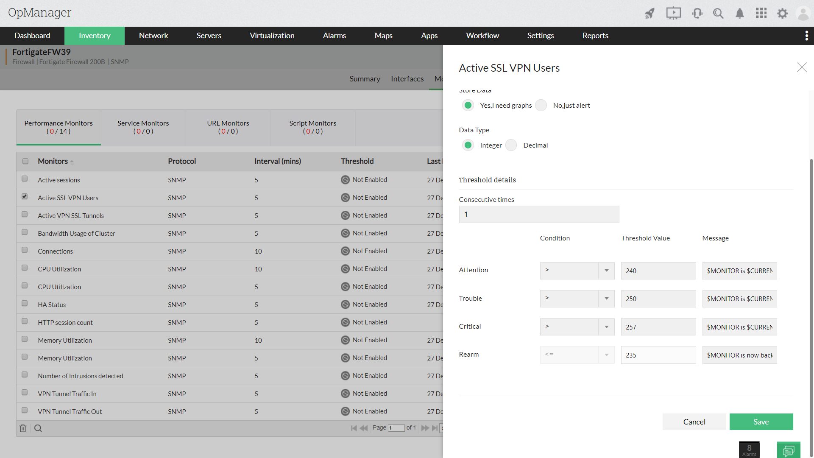Viewport: 814px width, 458px height.
Task: Open the settings gear icon in header
Action: pos(782,14)
